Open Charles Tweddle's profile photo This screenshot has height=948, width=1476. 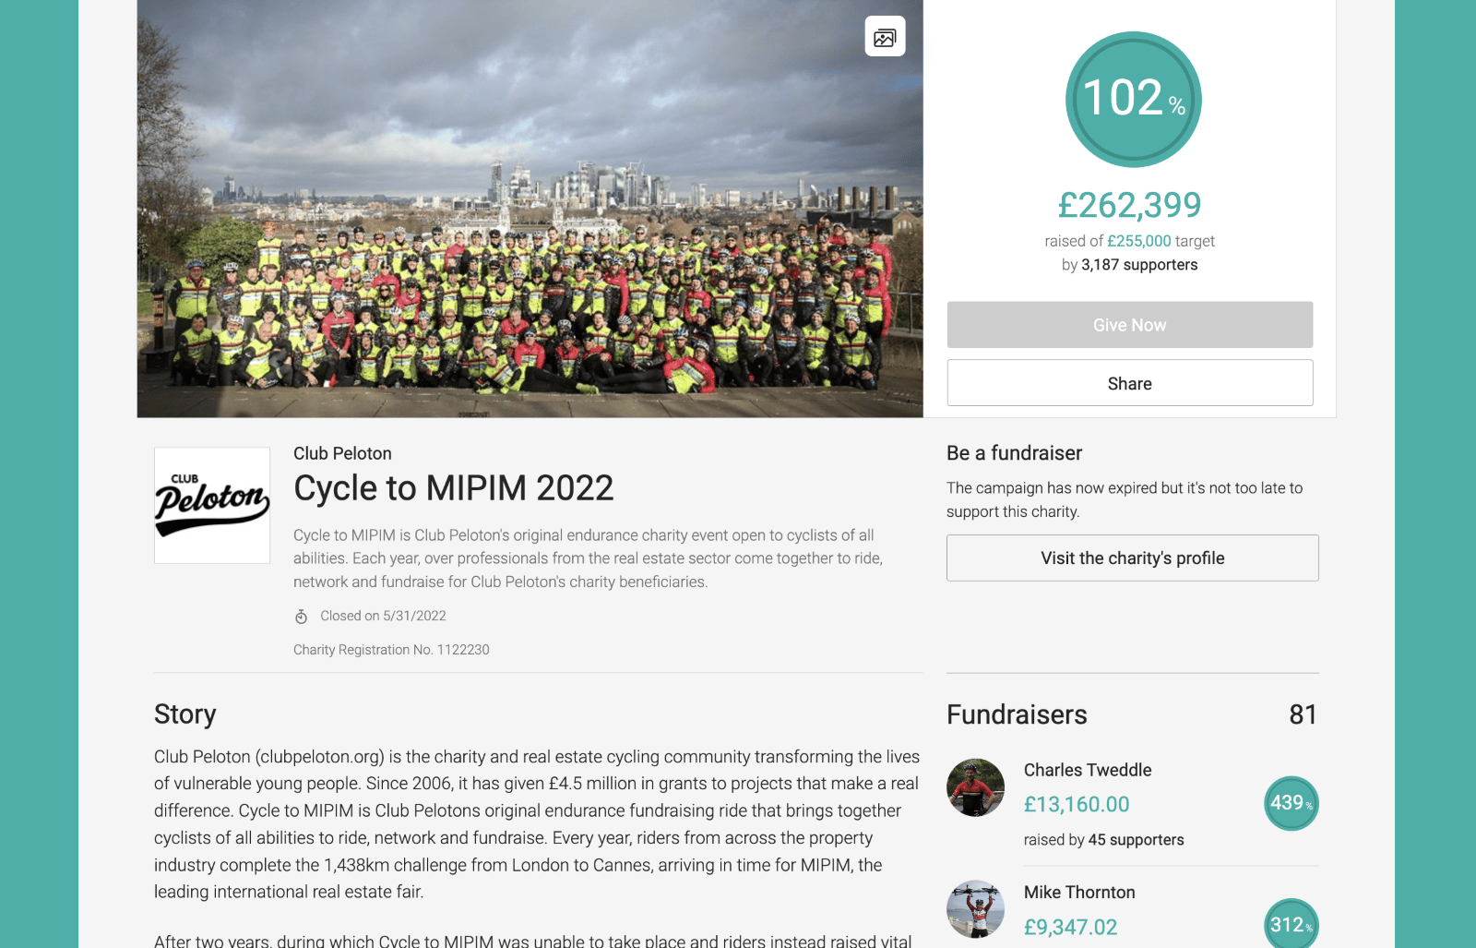point(975,787)
